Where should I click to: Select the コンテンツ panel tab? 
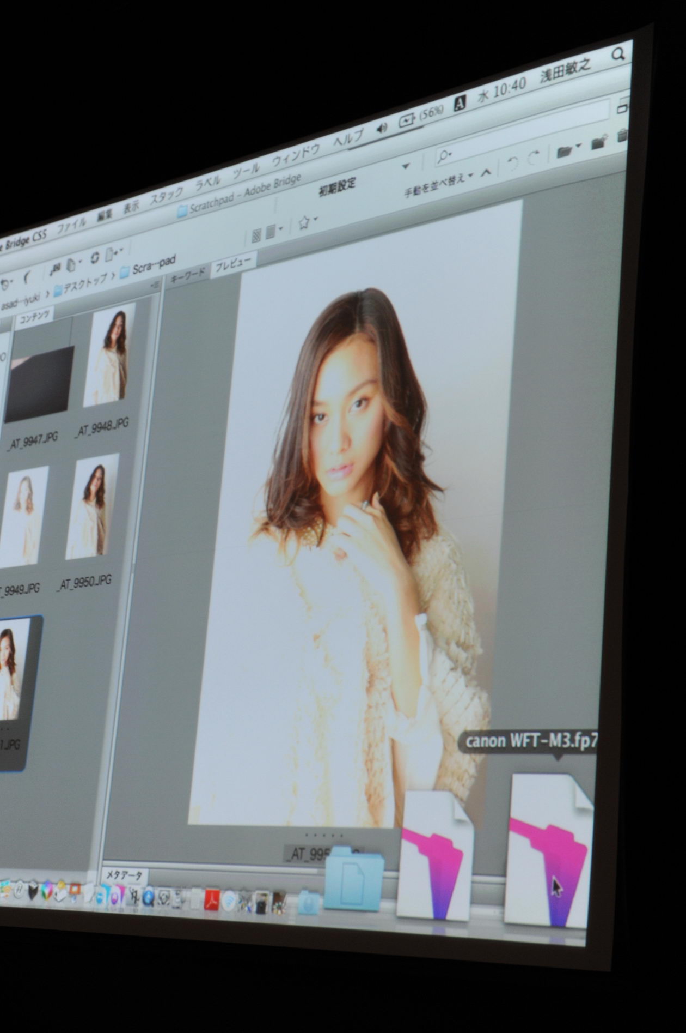coord(35,316)
